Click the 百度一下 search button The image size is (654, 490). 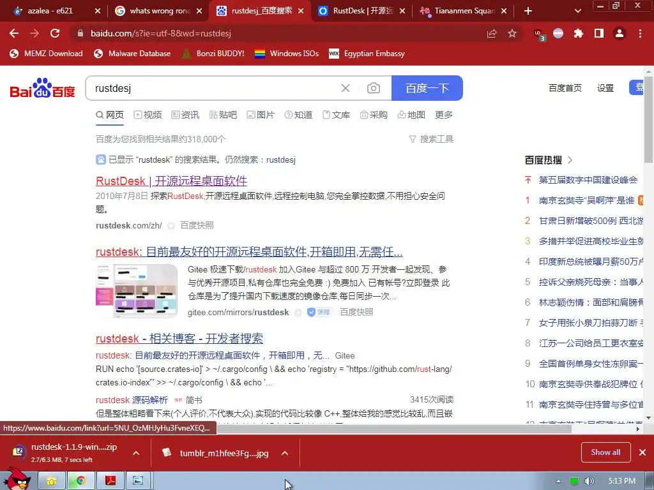pos(427,88)
